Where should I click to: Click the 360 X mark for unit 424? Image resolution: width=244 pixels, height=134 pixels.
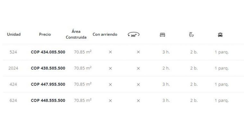click(x=138, y=85)
